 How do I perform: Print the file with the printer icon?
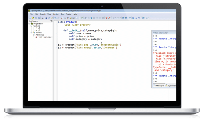42,18
